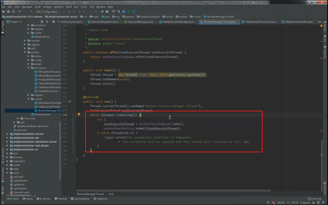This screenshot has height=205, width=328.
Task: Open the VCS menu
Action: pyautogui.click(x=92, y=7)
